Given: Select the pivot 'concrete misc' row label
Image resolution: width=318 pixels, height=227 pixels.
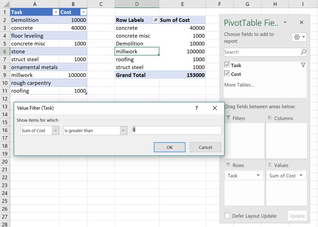Looking at the screenshot, I should pyautogui.click(x=137, y=36).
